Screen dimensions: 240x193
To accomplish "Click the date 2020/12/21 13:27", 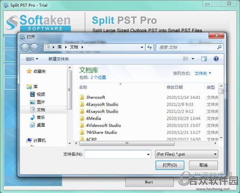I will coord(183,132).
